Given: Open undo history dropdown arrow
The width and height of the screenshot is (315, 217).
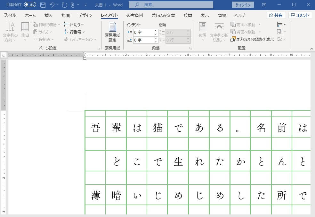Looking at the screenshot, I should (x=58, y=4).
